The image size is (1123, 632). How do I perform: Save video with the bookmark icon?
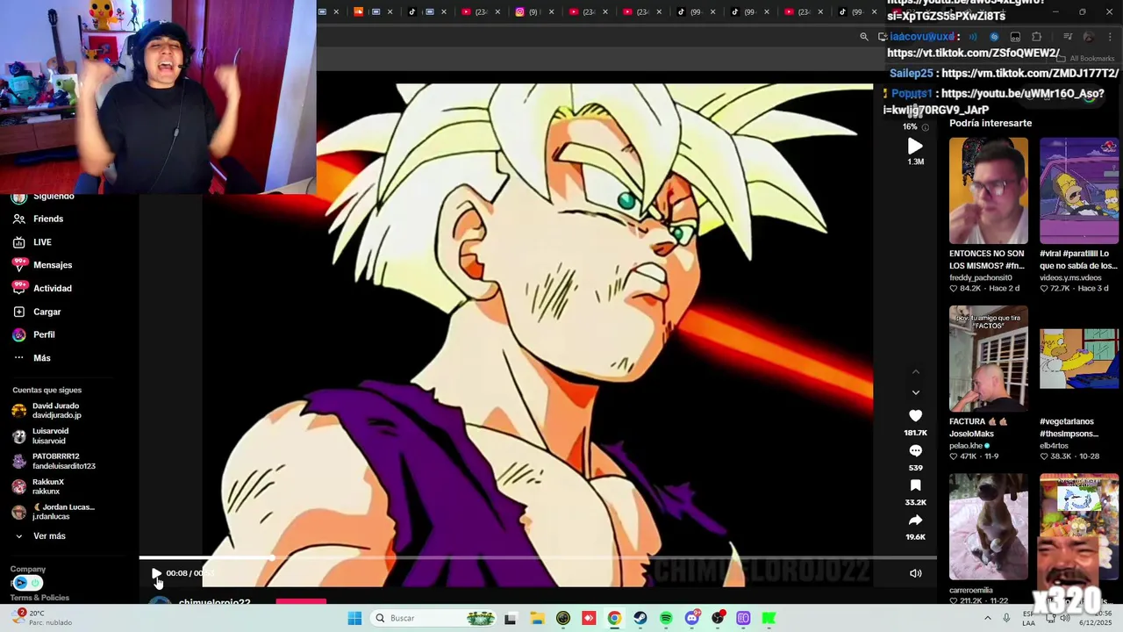pos(915,485)
